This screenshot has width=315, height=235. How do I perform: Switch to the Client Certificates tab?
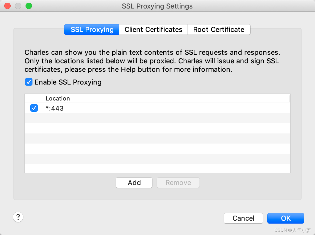point(153,30)
